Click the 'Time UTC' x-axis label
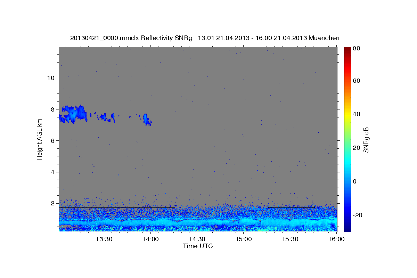Screen dimensions: 417x278 198,246
